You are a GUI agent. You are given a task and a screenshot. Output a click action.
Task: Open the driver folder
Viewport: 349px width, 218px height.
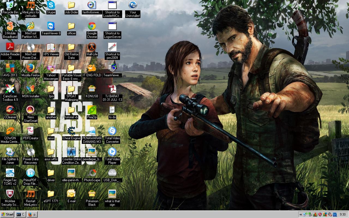tap(51, 173)
